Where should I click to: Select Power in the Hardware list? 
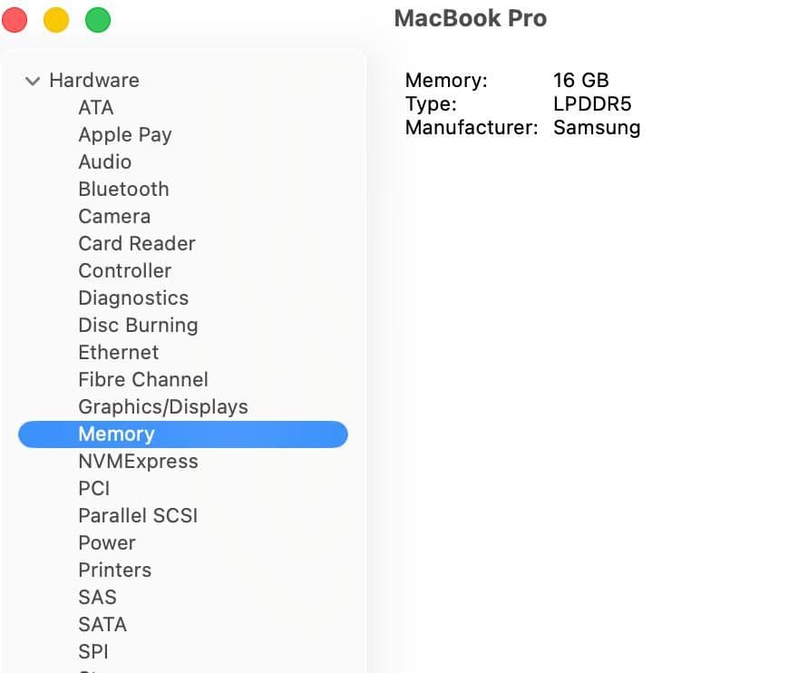[x=106, y=542]
